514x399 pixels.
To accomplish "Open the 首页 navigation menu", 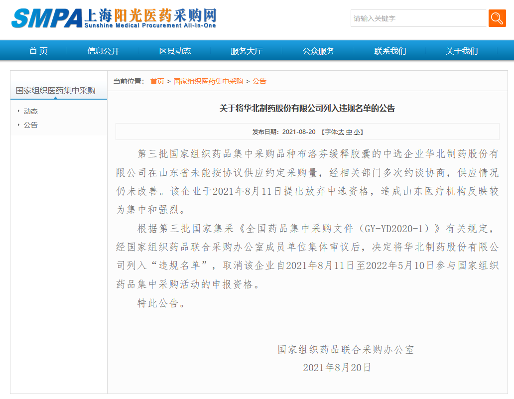I will point(38,50).
